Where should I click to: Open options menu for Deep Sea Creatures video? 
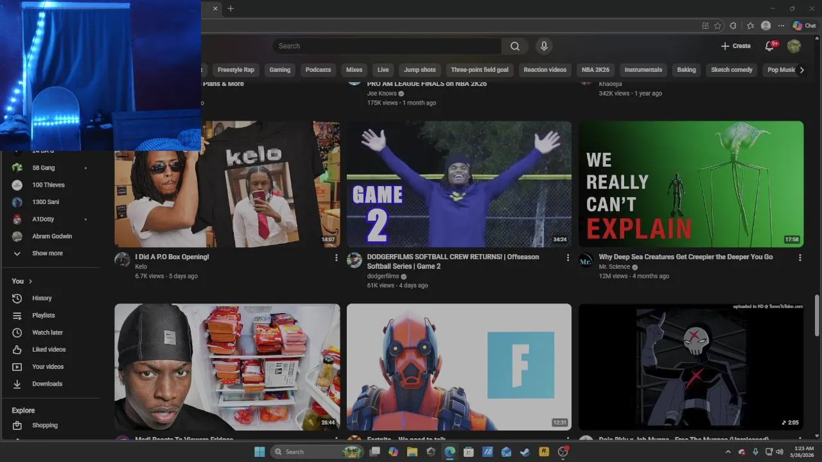800,257
